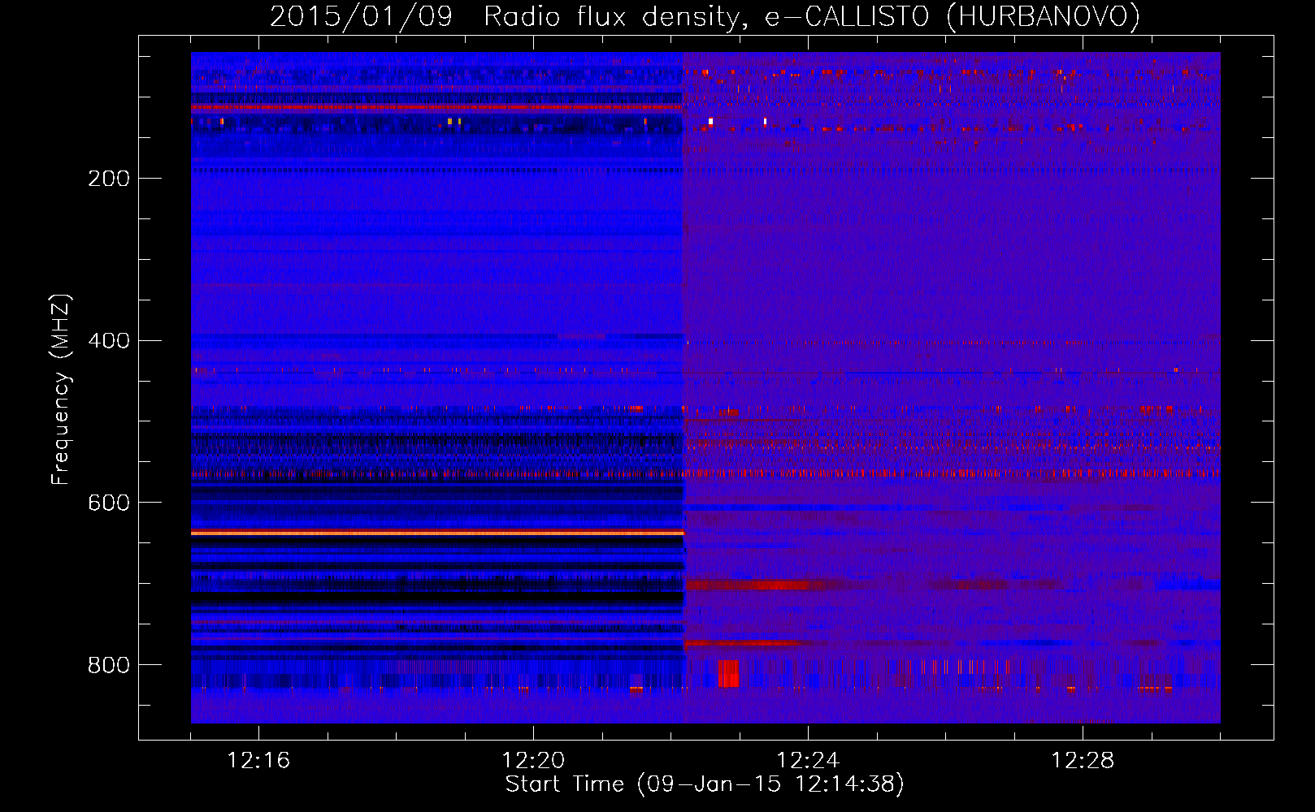Click the 12:24 time tick label
1315x812 pixels.
point(808,761)
